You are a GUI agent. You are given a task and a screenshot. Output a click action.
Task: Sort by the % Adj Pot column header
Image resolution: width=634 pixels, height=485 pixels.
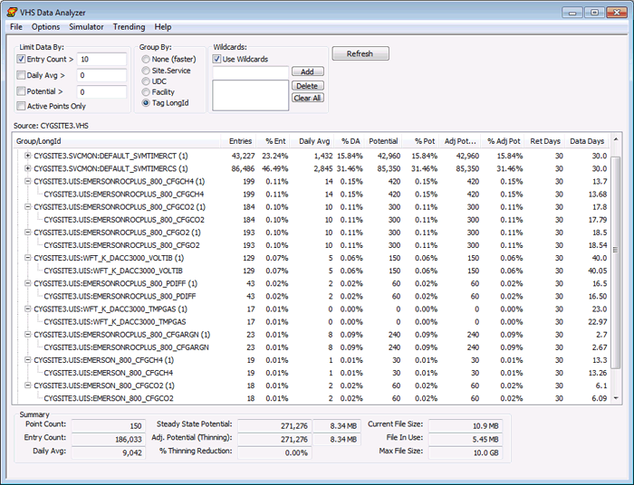[504, 141]
